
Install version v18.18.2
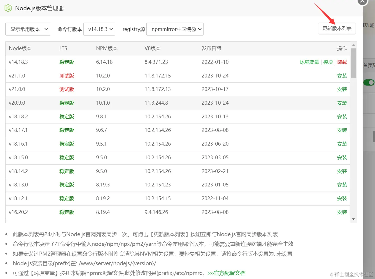[342, 116]
